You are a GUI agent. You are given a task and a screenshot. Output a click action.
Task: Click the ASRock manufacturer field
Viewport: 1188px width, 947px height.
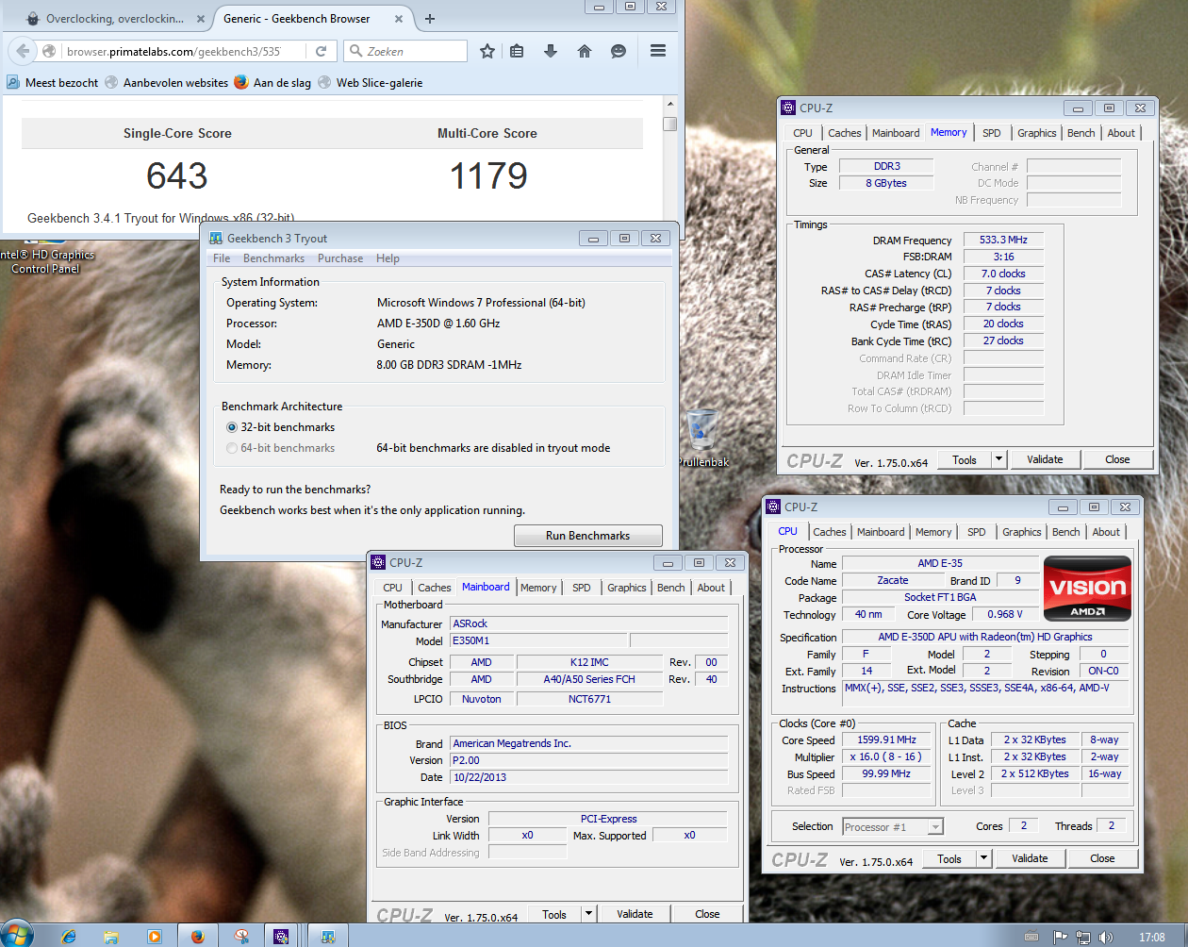point(589,623)
